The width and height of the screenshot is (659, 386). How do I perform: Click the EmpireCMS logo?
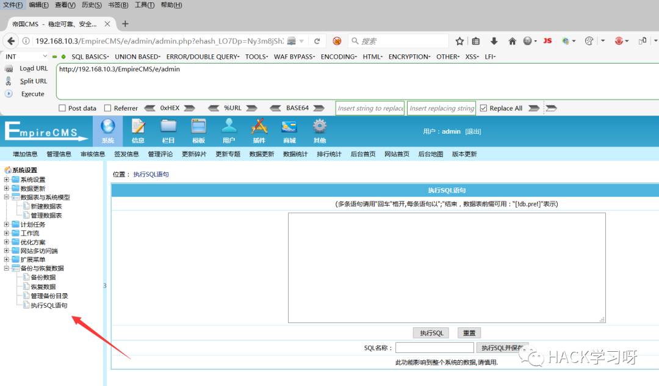(45, 131)
